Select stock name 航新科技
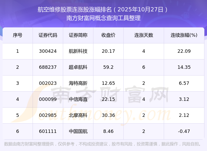Viewport: 207px width, 151px height. pyautogui.click(x=78, y=51)
